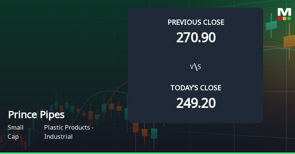Click the orange candlestick at far right edge
295x154 pixels.
[x=289, y=41]
